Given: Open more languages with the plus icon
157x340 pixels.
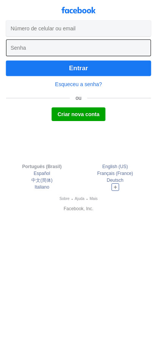Looking at the screenshot, I should click(115, 187).
